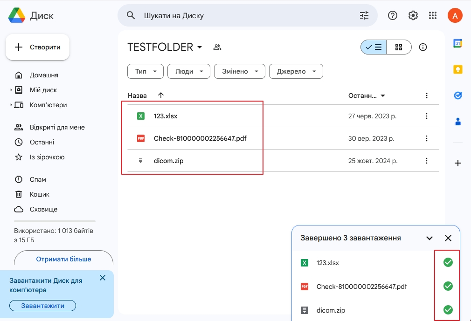Expand the Комп'ютери tree arrow

11,105
